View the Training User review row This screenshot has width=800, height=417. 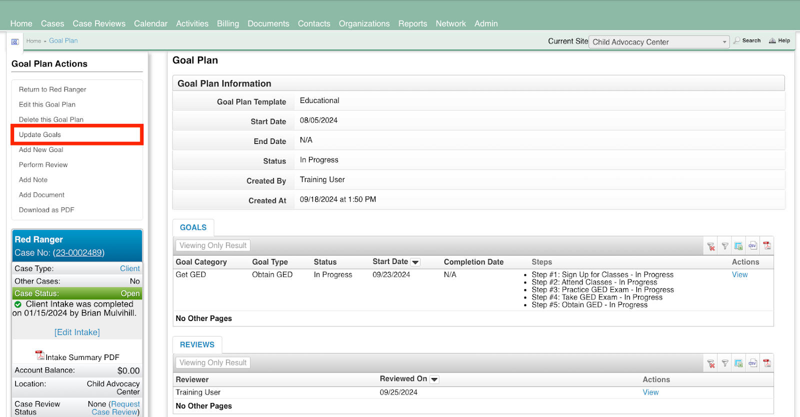coord(650,392)
